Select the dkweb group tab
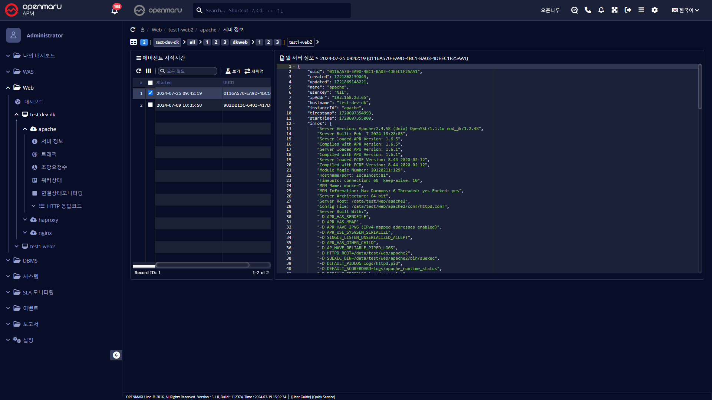The height and width of the screenshot is (400, 712). tap(240, 42)
